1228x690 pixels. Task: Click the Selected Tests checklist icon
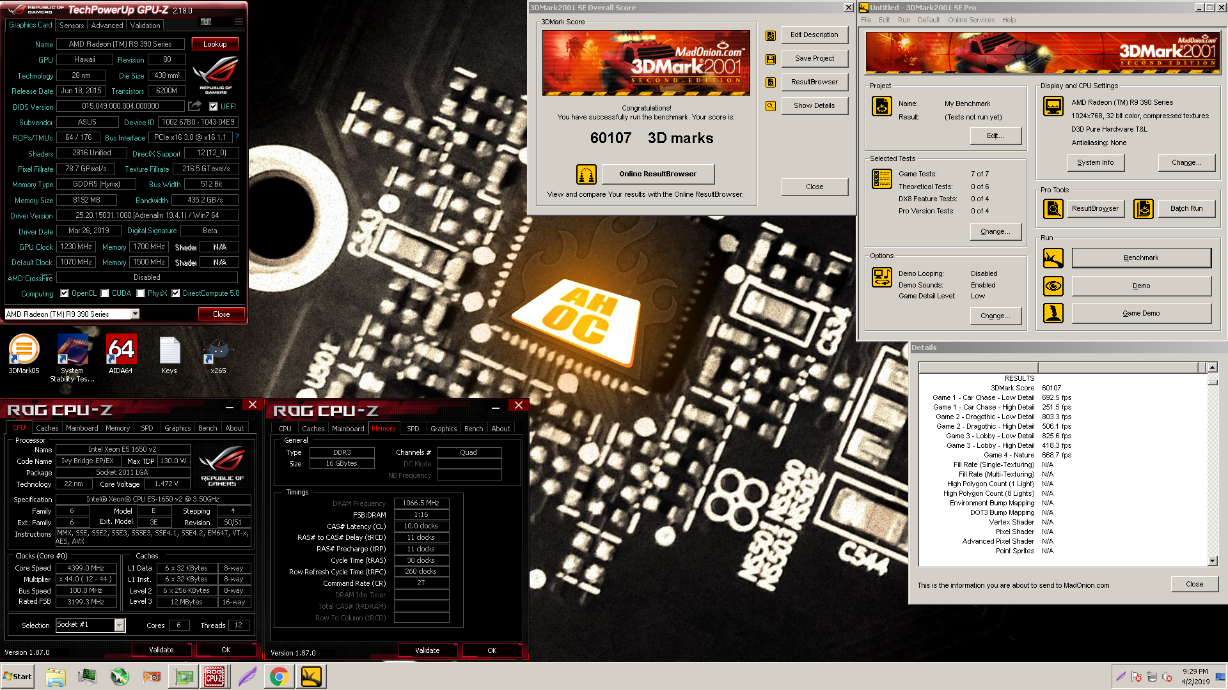882,179
